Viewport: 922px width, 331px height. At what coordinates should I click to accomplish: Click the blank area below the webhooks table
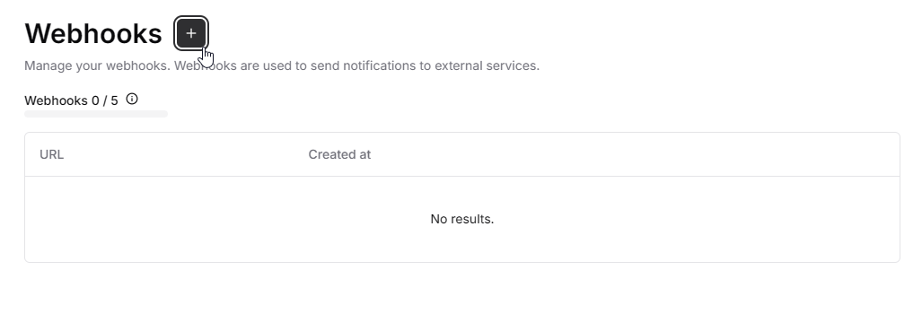click(x=462, y=297)
